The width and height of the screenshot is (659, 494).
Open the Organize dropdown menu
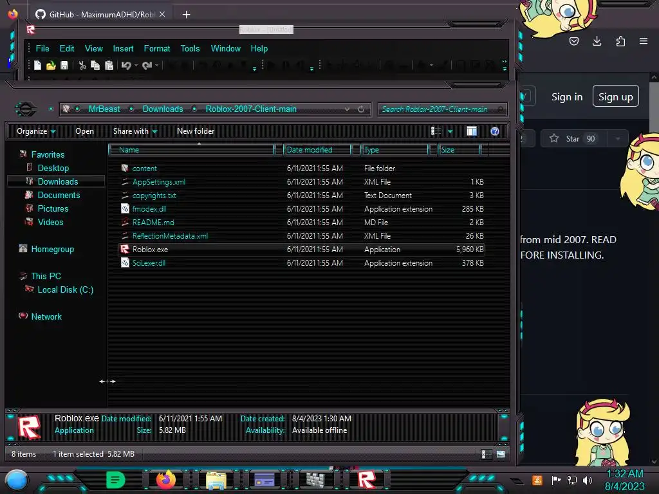(x=36, y=131)
